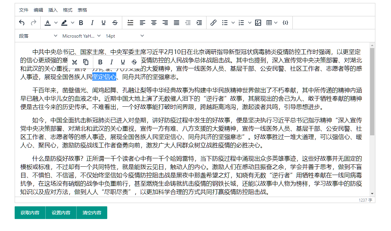Screen dimensions: 391x231
Task: Increase indent with the indent icon
Action: [x=199, y=23]
